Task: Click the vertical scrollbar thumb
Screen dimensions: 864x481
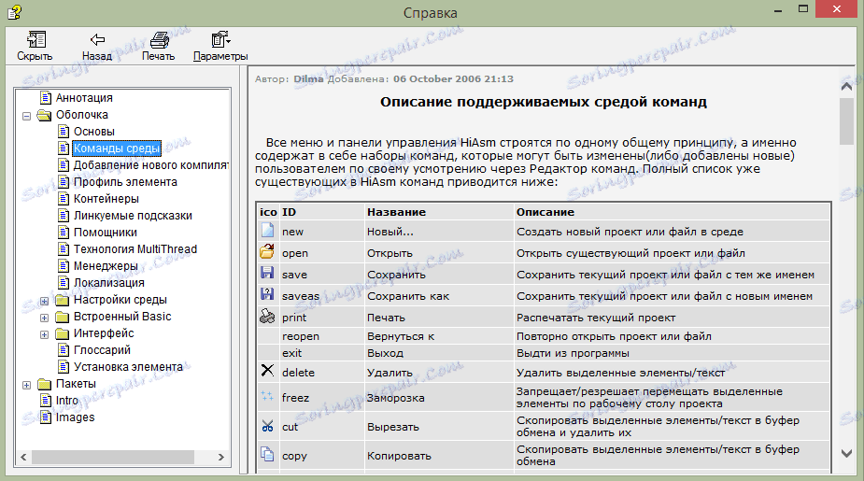Action: pyautogui.click(x=846, y=121)
